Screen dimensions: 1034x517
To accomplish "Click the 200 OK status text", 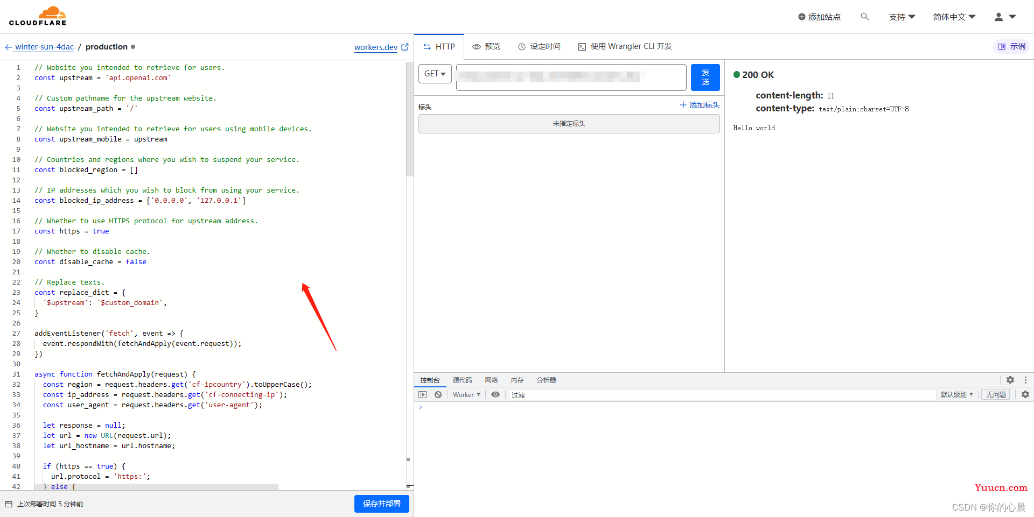I will coord(758,75).
